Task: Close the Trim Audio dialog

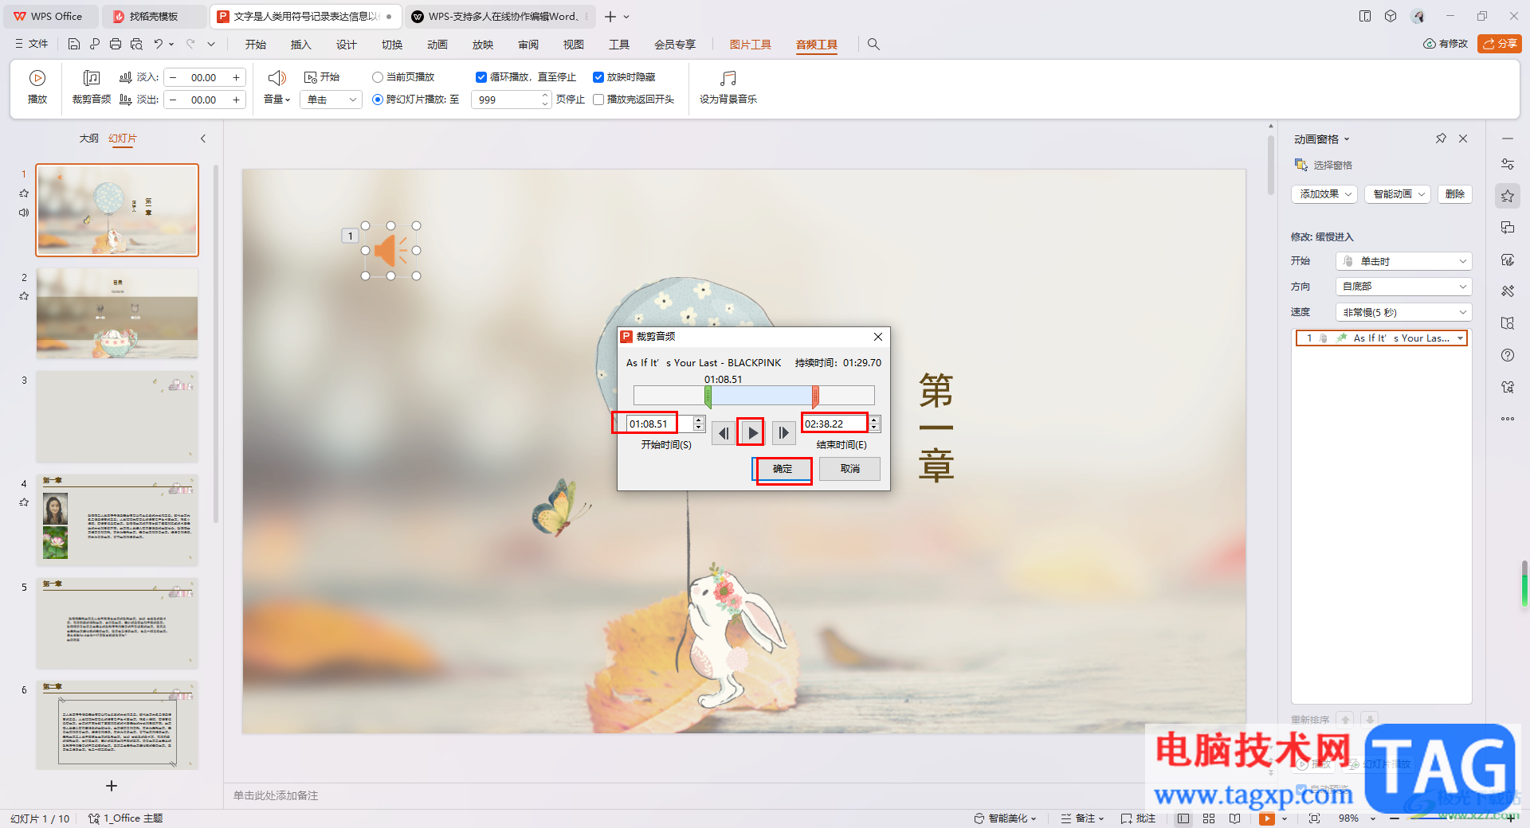Action: pyautogui.click(x=878, y=337)
